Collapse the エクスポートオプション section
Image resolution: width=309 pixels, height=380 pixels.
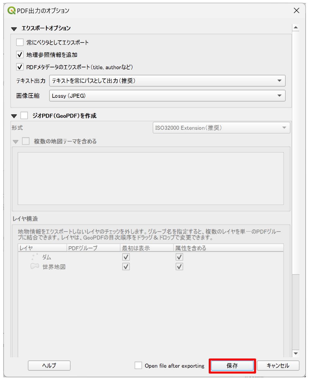tap(14, 29)
